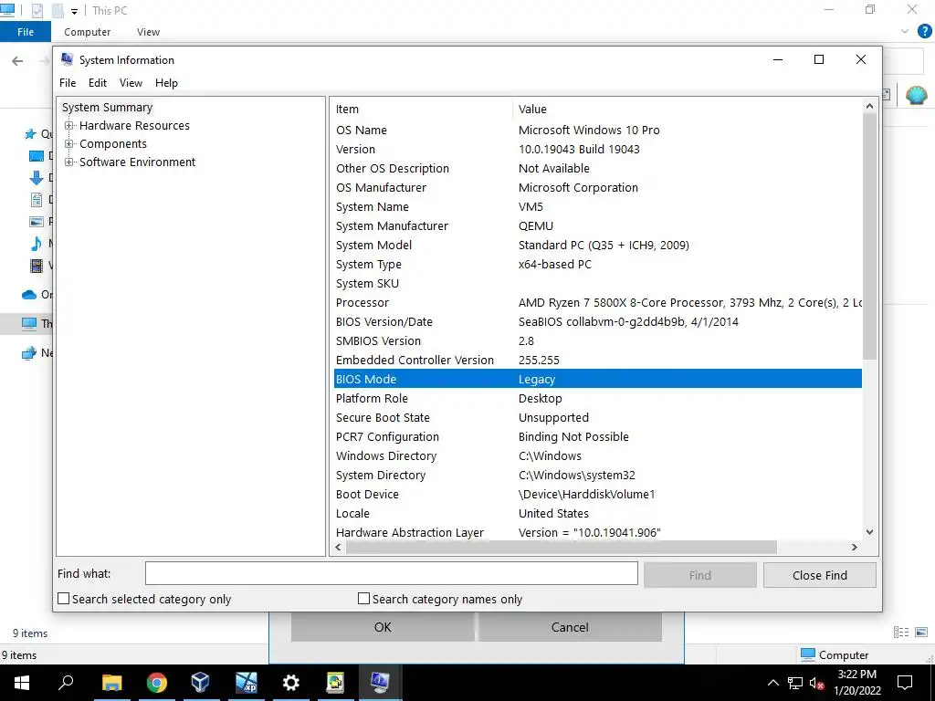Click Cancel button behind the window
The width and height of the screenshot is (935, 701).
[570, 627]
